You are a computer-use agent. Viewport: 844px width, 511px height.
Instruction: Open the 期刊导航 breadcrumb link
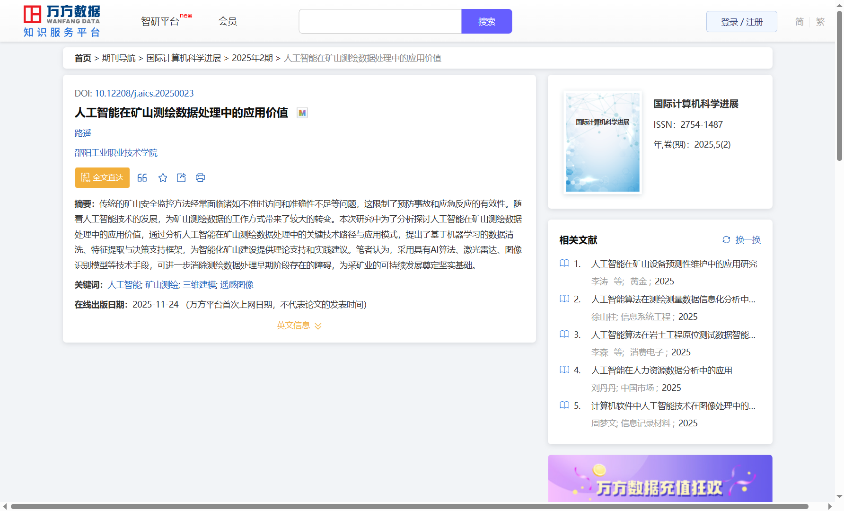point(119,58)
